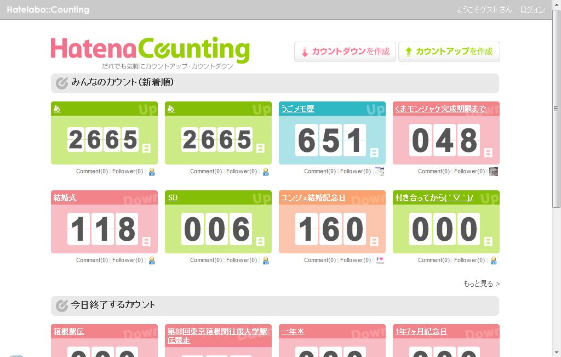Image resolution: width=561 pixels, height=357 pixels.
Task: Click the user avatar under くまモンジャケ card
Action: pos(494,172)
